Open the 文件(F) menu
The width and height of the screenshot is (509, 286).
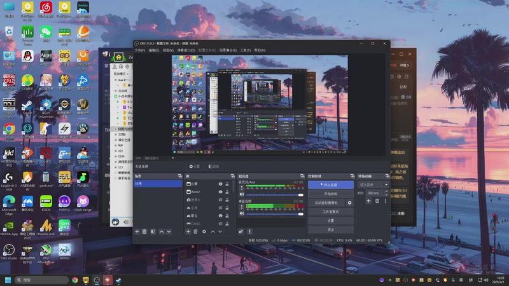[139, 50]
